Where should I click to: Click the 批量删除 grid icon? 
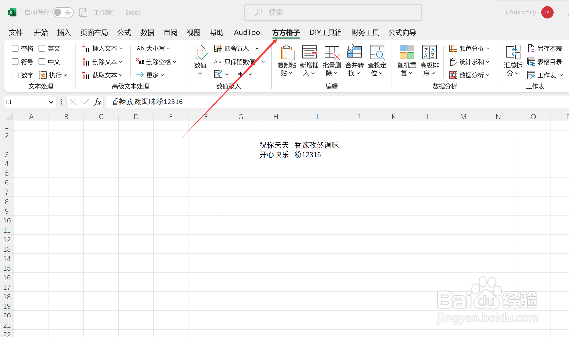tap(332, 52)
